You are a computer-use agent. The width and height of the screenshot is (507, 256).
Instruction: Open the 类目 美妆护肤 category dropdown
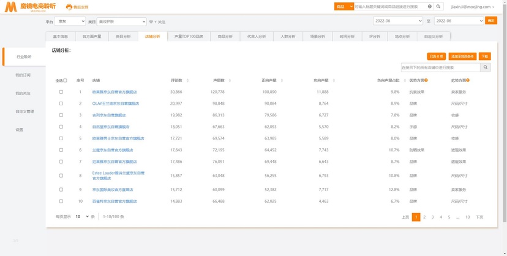(x=122, y=21)
